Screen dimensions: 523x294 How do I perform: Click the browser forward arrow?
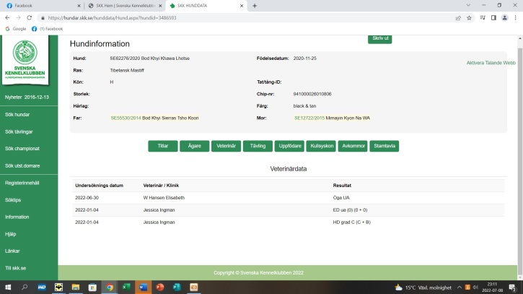tap(18, 18)
